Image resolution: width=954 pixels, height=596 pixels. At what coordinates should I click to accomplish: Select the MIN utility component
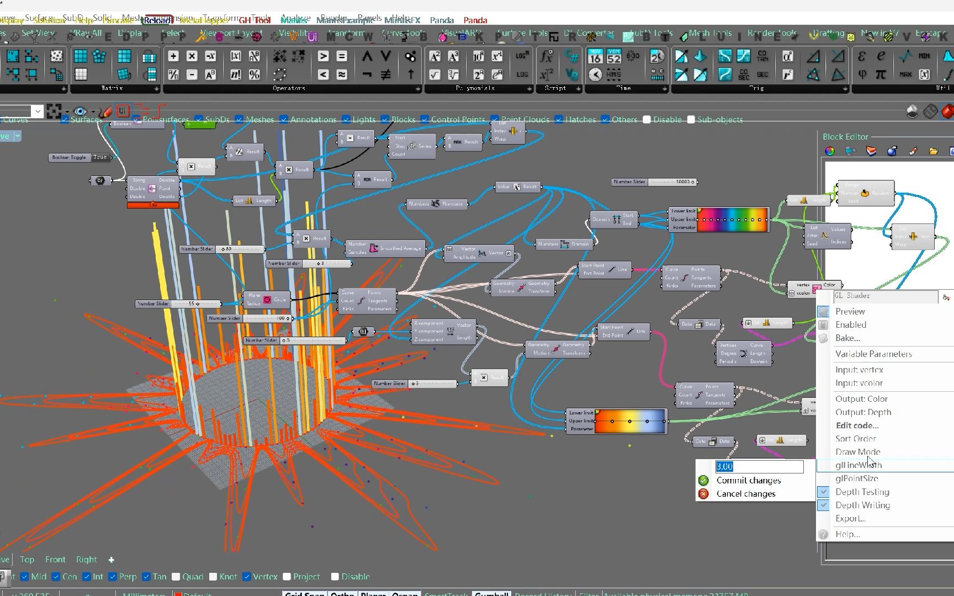point(924,56)
